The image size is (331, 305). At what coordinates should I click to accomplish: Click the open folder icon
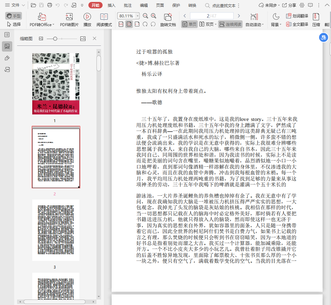tap(33, 5)
